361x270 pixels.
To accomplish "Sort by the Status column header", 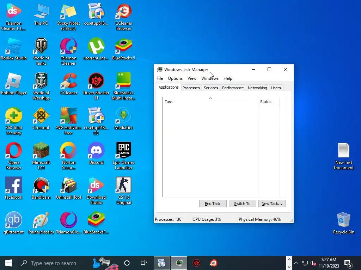I will [x=269, y=102].
